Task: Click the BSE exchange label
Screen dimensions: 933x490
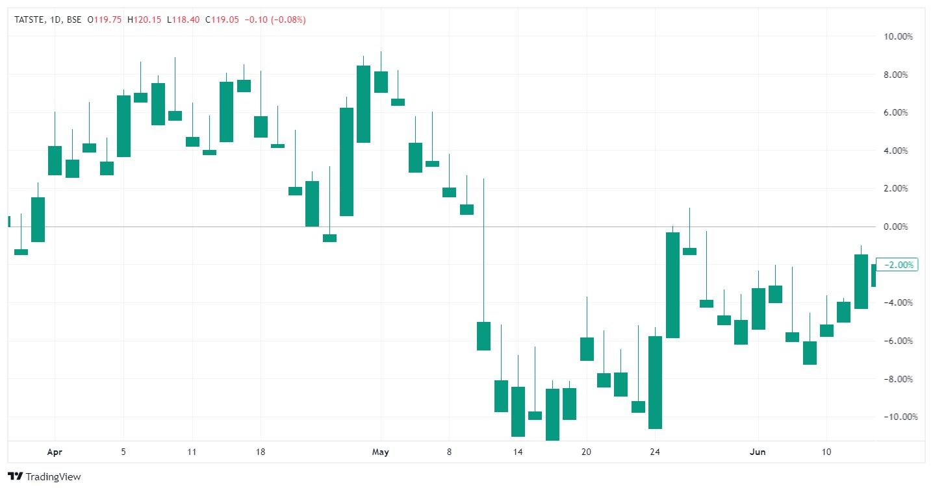Action: click(x=73, y=20)
